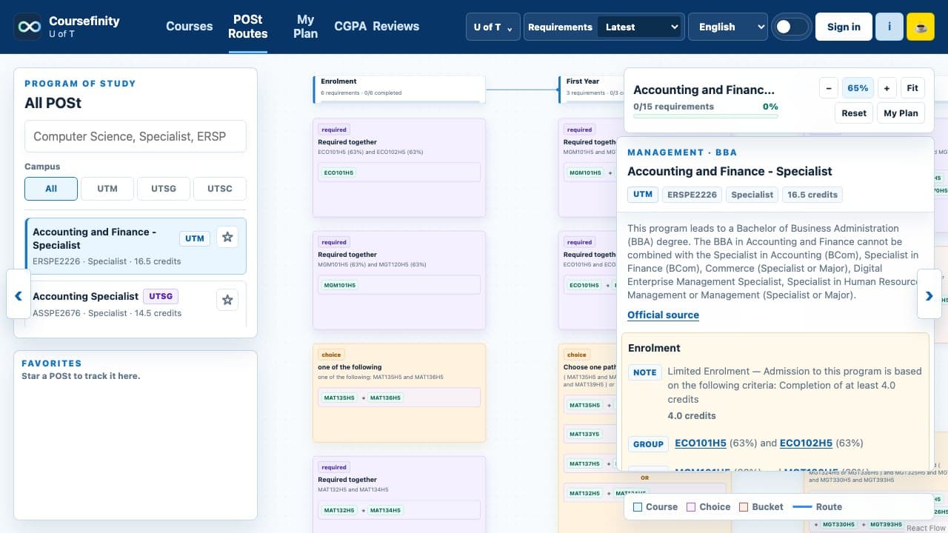Open the Reviews navigation item

395,26
